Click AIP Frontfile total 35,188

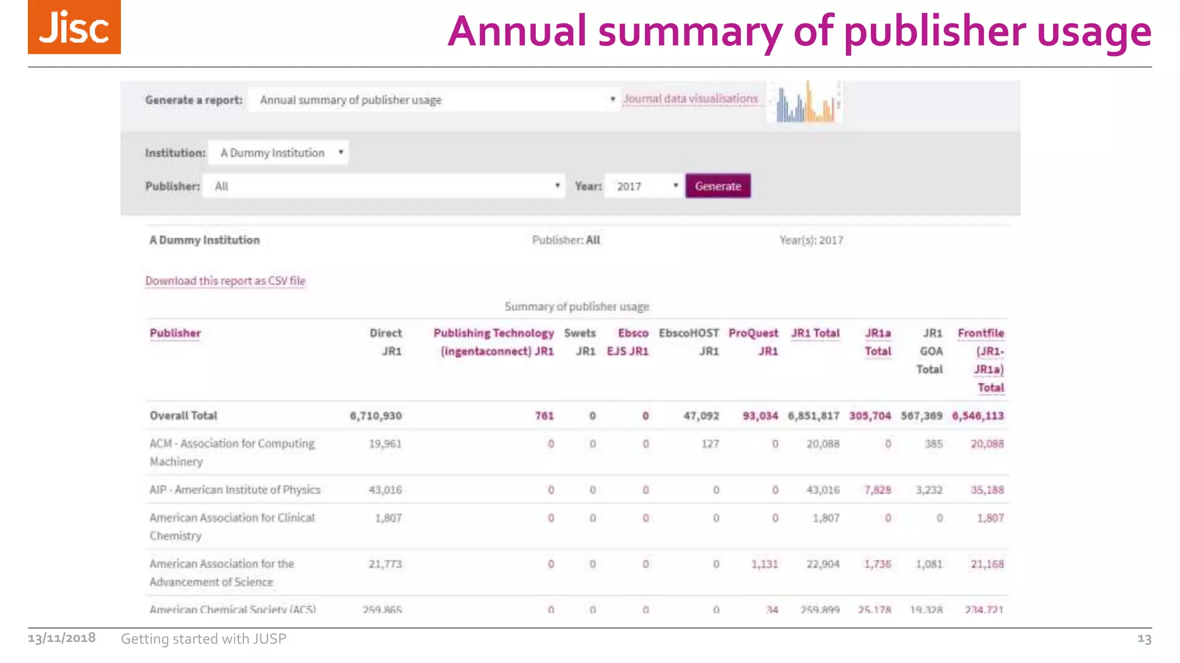[x=988, y=490]
